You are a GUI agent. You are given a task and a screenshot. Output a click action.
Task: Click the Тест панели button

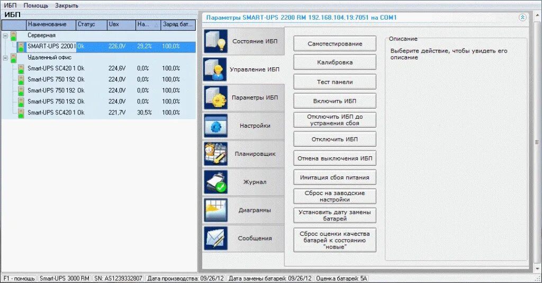click(x=335, y=82)
